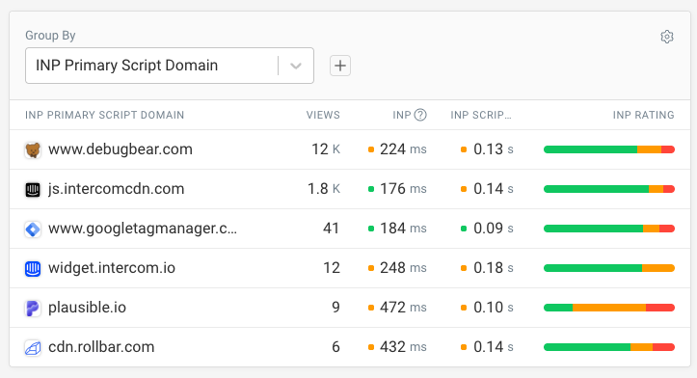
Task: Click the 224 ms INP value
Action: (403, 149)
